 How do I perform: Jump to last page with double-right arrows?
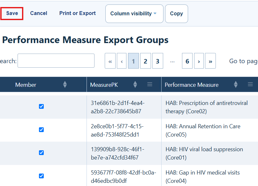210,61
